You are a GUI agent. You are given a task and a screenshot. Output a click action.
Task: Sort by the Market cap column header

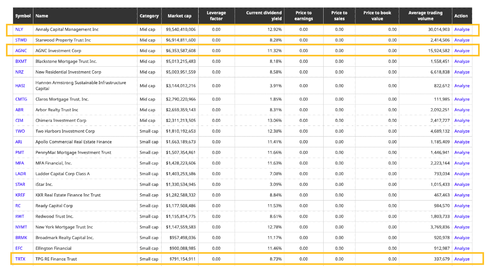click(179, 16)
